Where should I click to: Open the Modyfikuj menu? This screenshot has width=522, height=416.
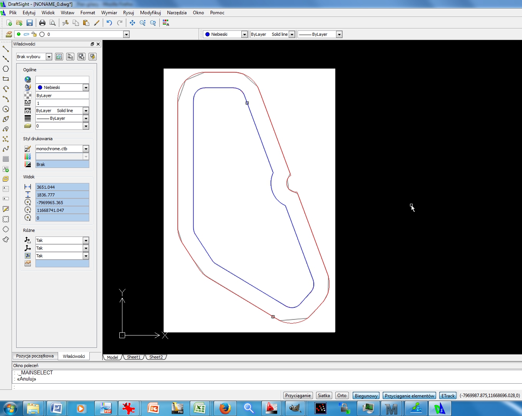[x=150, y=13]
